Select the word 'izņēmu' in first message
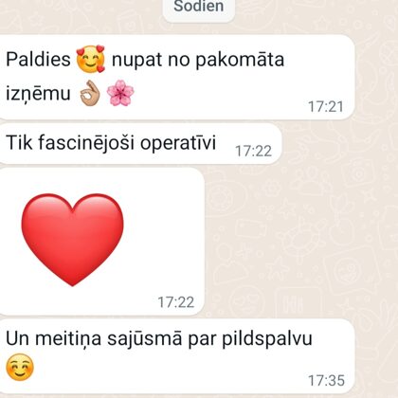This screenshot has height=398, width=398. click(x=38, y=94)
